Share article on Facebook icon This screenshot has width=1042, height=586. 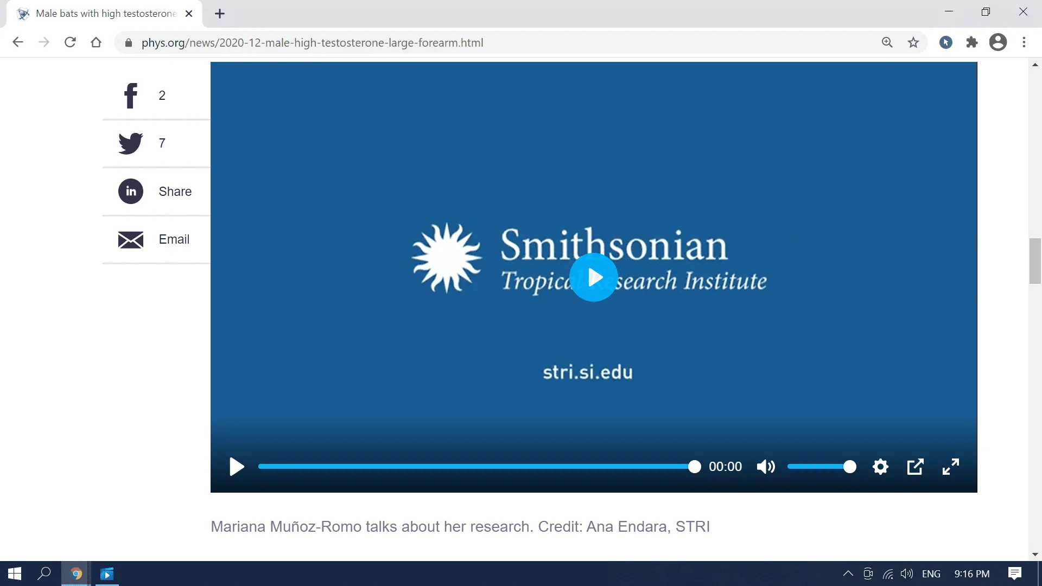pos(131,95)
